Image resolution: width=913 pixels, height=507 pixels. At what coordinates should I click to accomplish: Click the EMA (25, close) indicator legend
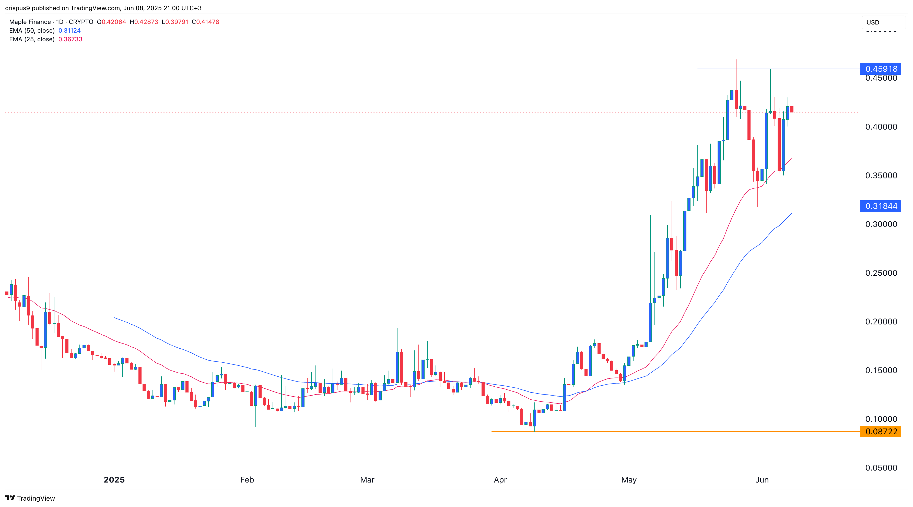(32, 39)
